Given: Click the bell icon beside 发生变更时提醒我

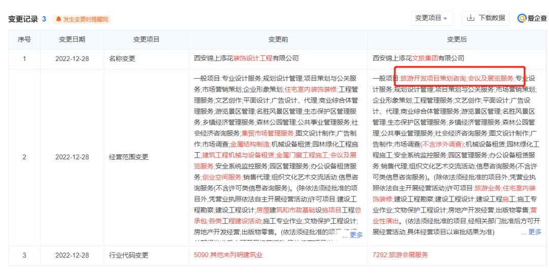Looking at the screenshot, I should click(58, 19).
